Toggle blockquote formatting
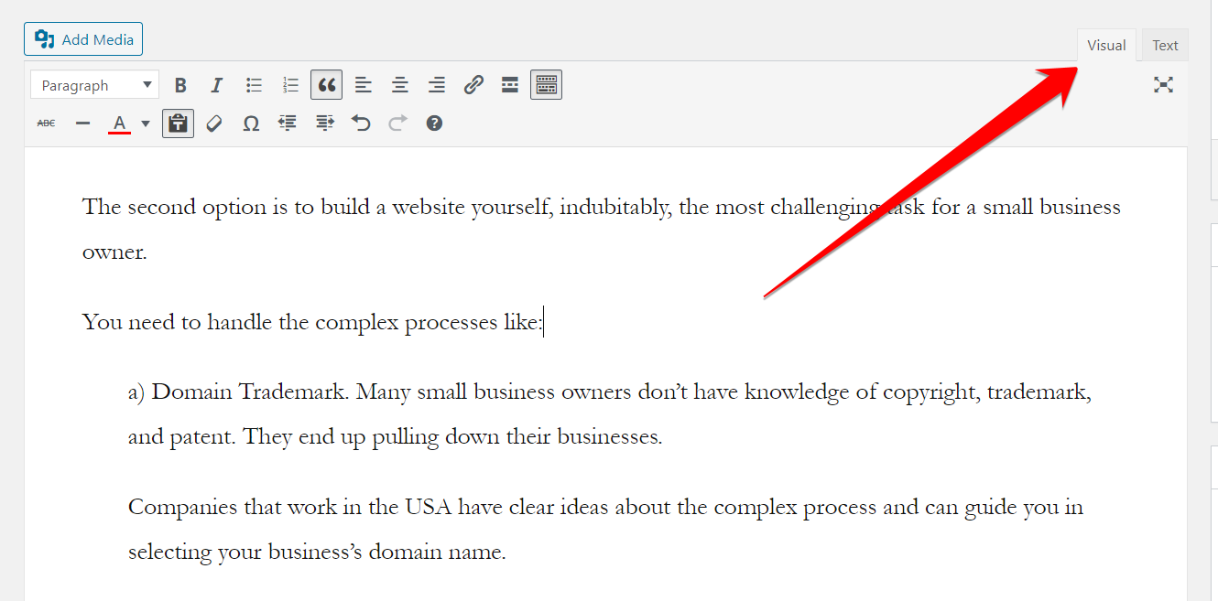Viewport: 1218px width, 601px height. (x=326, y=85)
